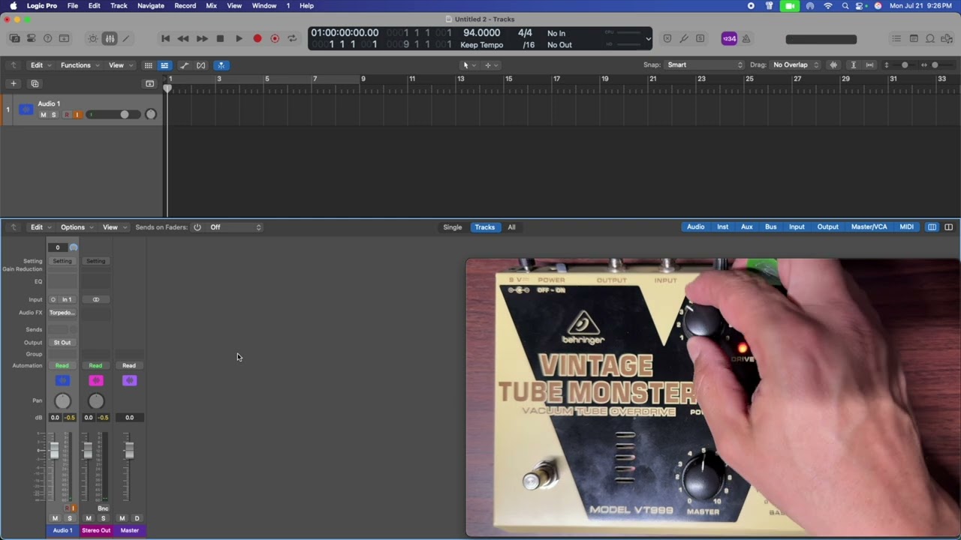Open the Drag mode dropdown
This screenshot has height=540, width=961.
[x=794, y=65]
